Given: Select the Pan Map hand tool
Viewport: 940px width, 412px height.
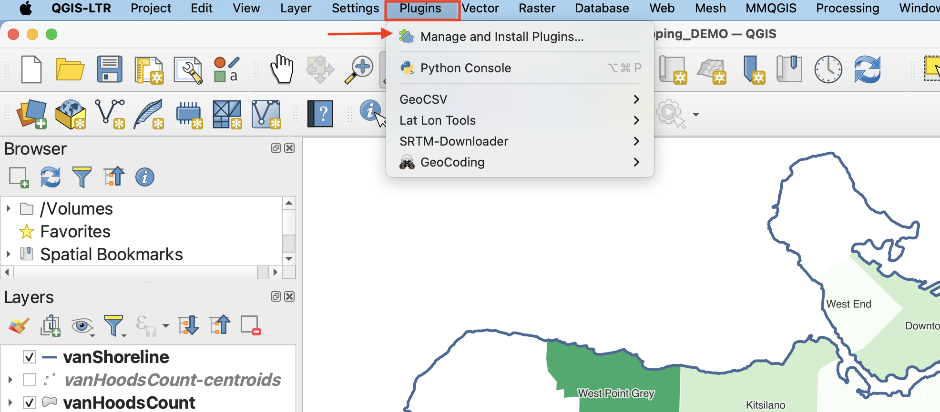Looking at the screenshot, I should coord(282,69).
